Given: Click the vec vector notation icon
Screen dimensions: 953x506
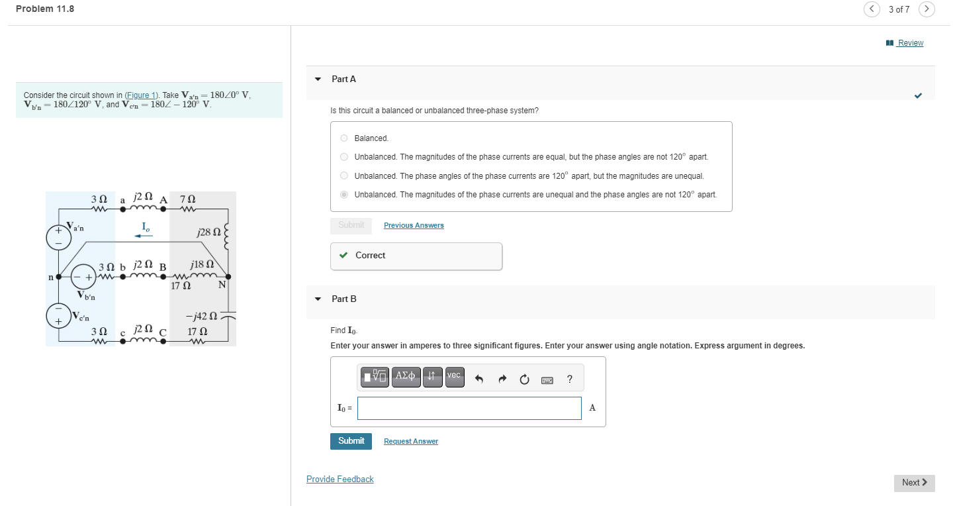Looking at the screenshot, I should 454,376.
